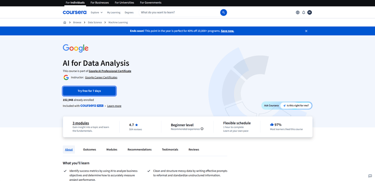Click the Coursera Plus logo

point(92,106)
